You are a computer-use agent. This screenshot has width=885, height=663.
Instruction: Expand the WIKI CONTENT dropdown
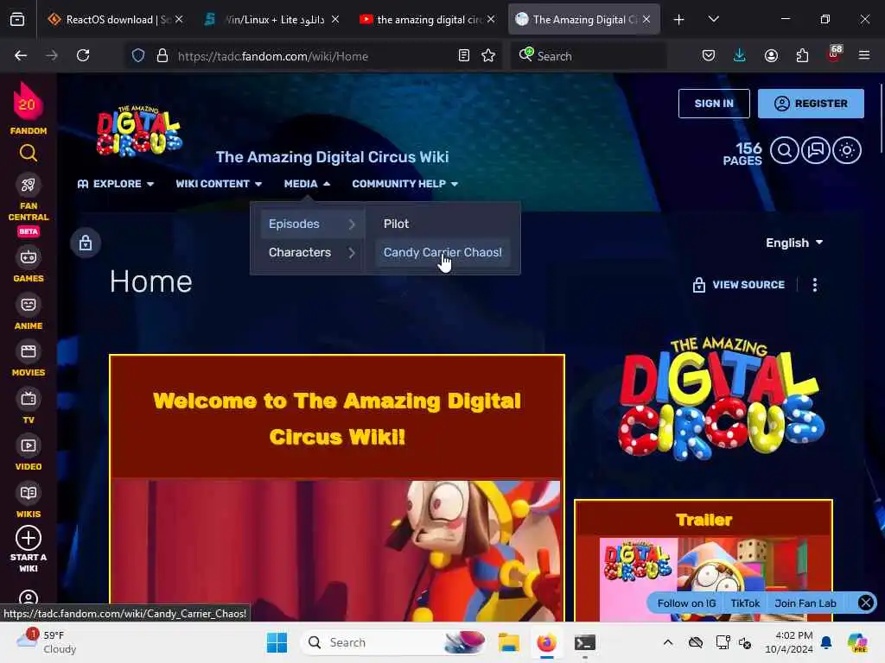219,184
